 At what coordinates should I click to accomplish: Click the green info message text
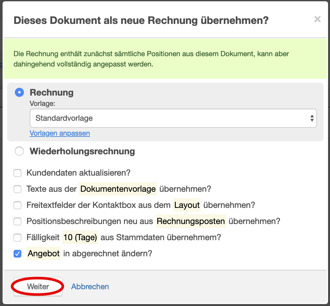[x=151, y=59]
